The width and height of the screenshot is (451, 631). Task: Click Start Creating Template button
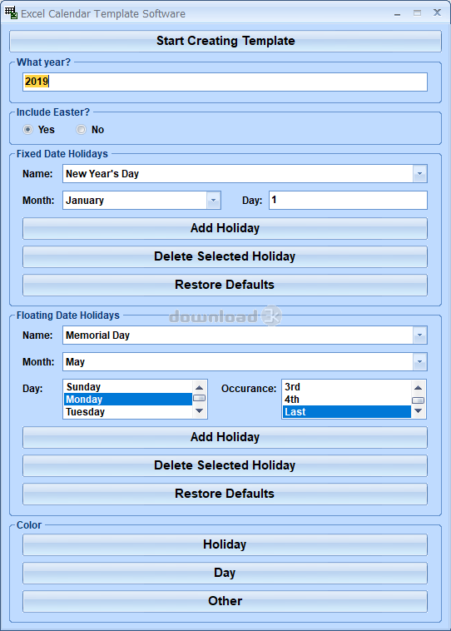click(x=226, y=41)
